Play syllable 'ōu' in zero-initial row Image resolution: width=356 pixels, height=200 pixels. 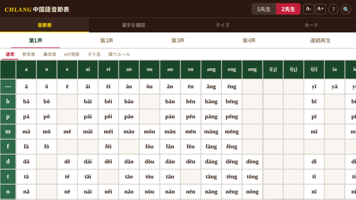point(150,87)
